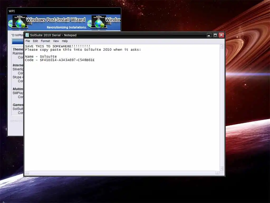Viewport: 270px width, 203px height.
Task: Open the Edit menu in Notepad
Action: coord(35,41)
